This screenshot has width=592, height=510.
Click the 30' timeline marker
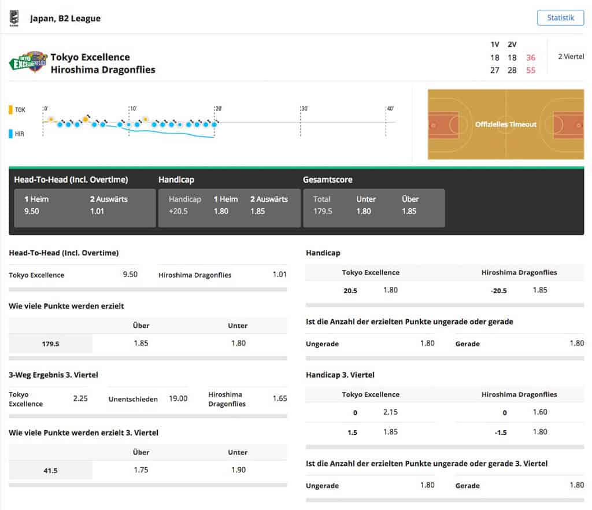tap(304, 109)
